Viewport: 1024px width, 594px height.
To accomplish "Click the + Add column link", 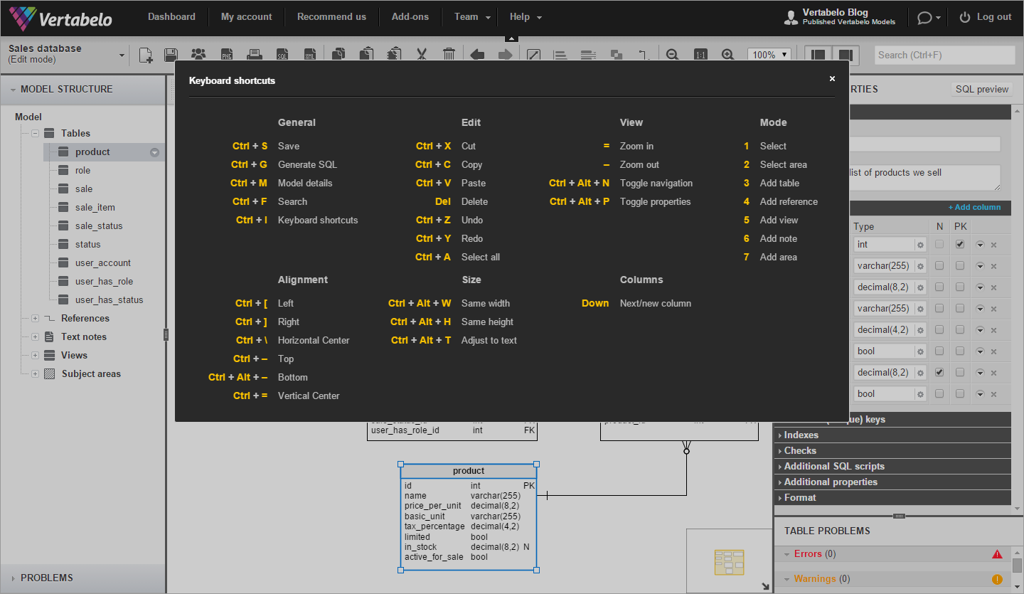I will 974,207.
